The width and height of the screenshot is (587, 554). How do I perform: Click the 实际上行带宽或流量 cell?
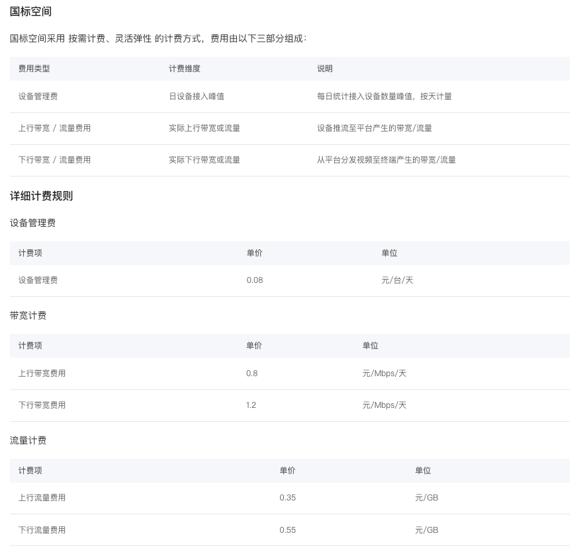tap(204, 128)
